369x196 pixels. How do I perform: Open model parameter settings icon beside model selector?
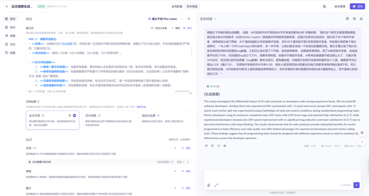[x=189, y=19]
